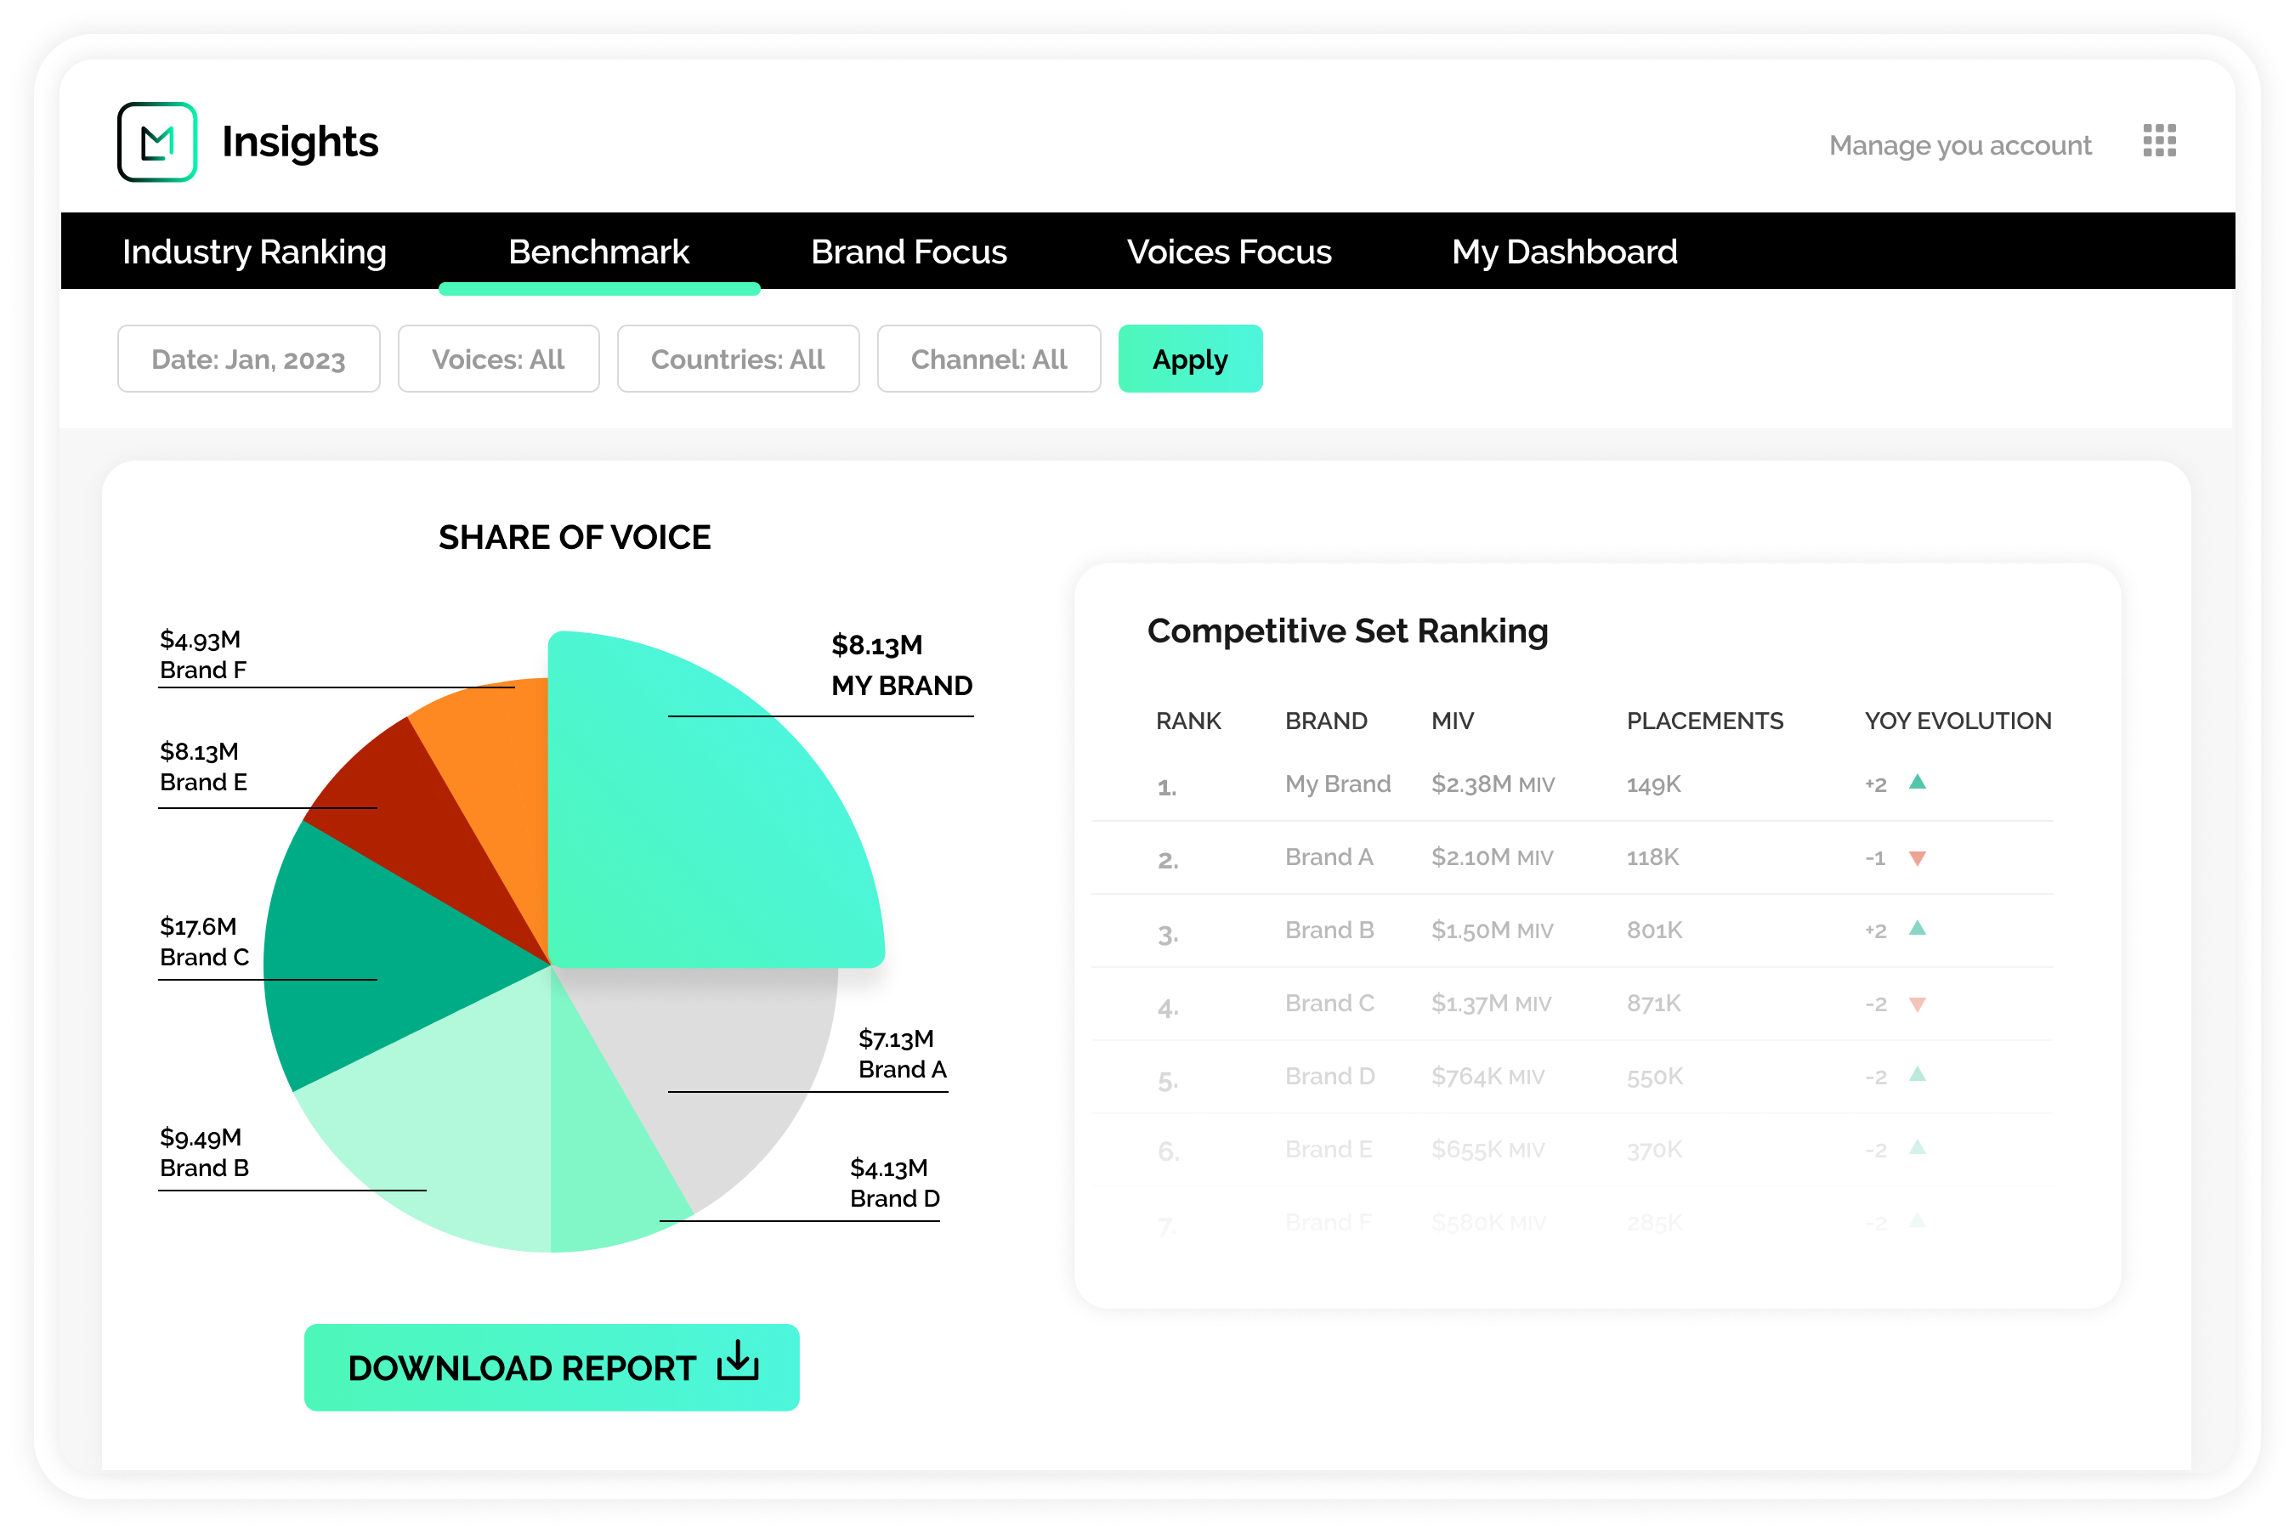Expand the Voices: All filter

498,359
